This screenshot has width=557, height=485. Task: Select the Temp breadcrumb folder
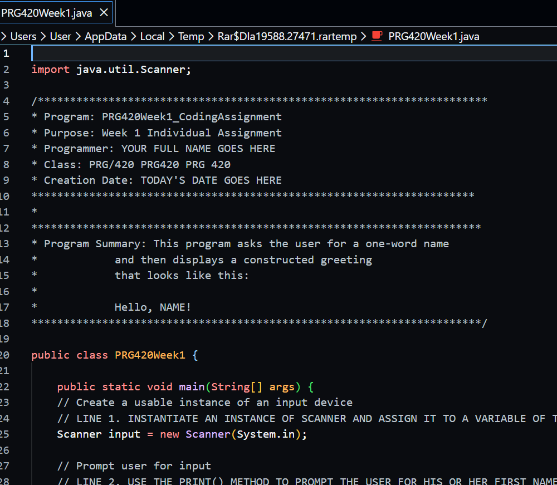point(191,36)
